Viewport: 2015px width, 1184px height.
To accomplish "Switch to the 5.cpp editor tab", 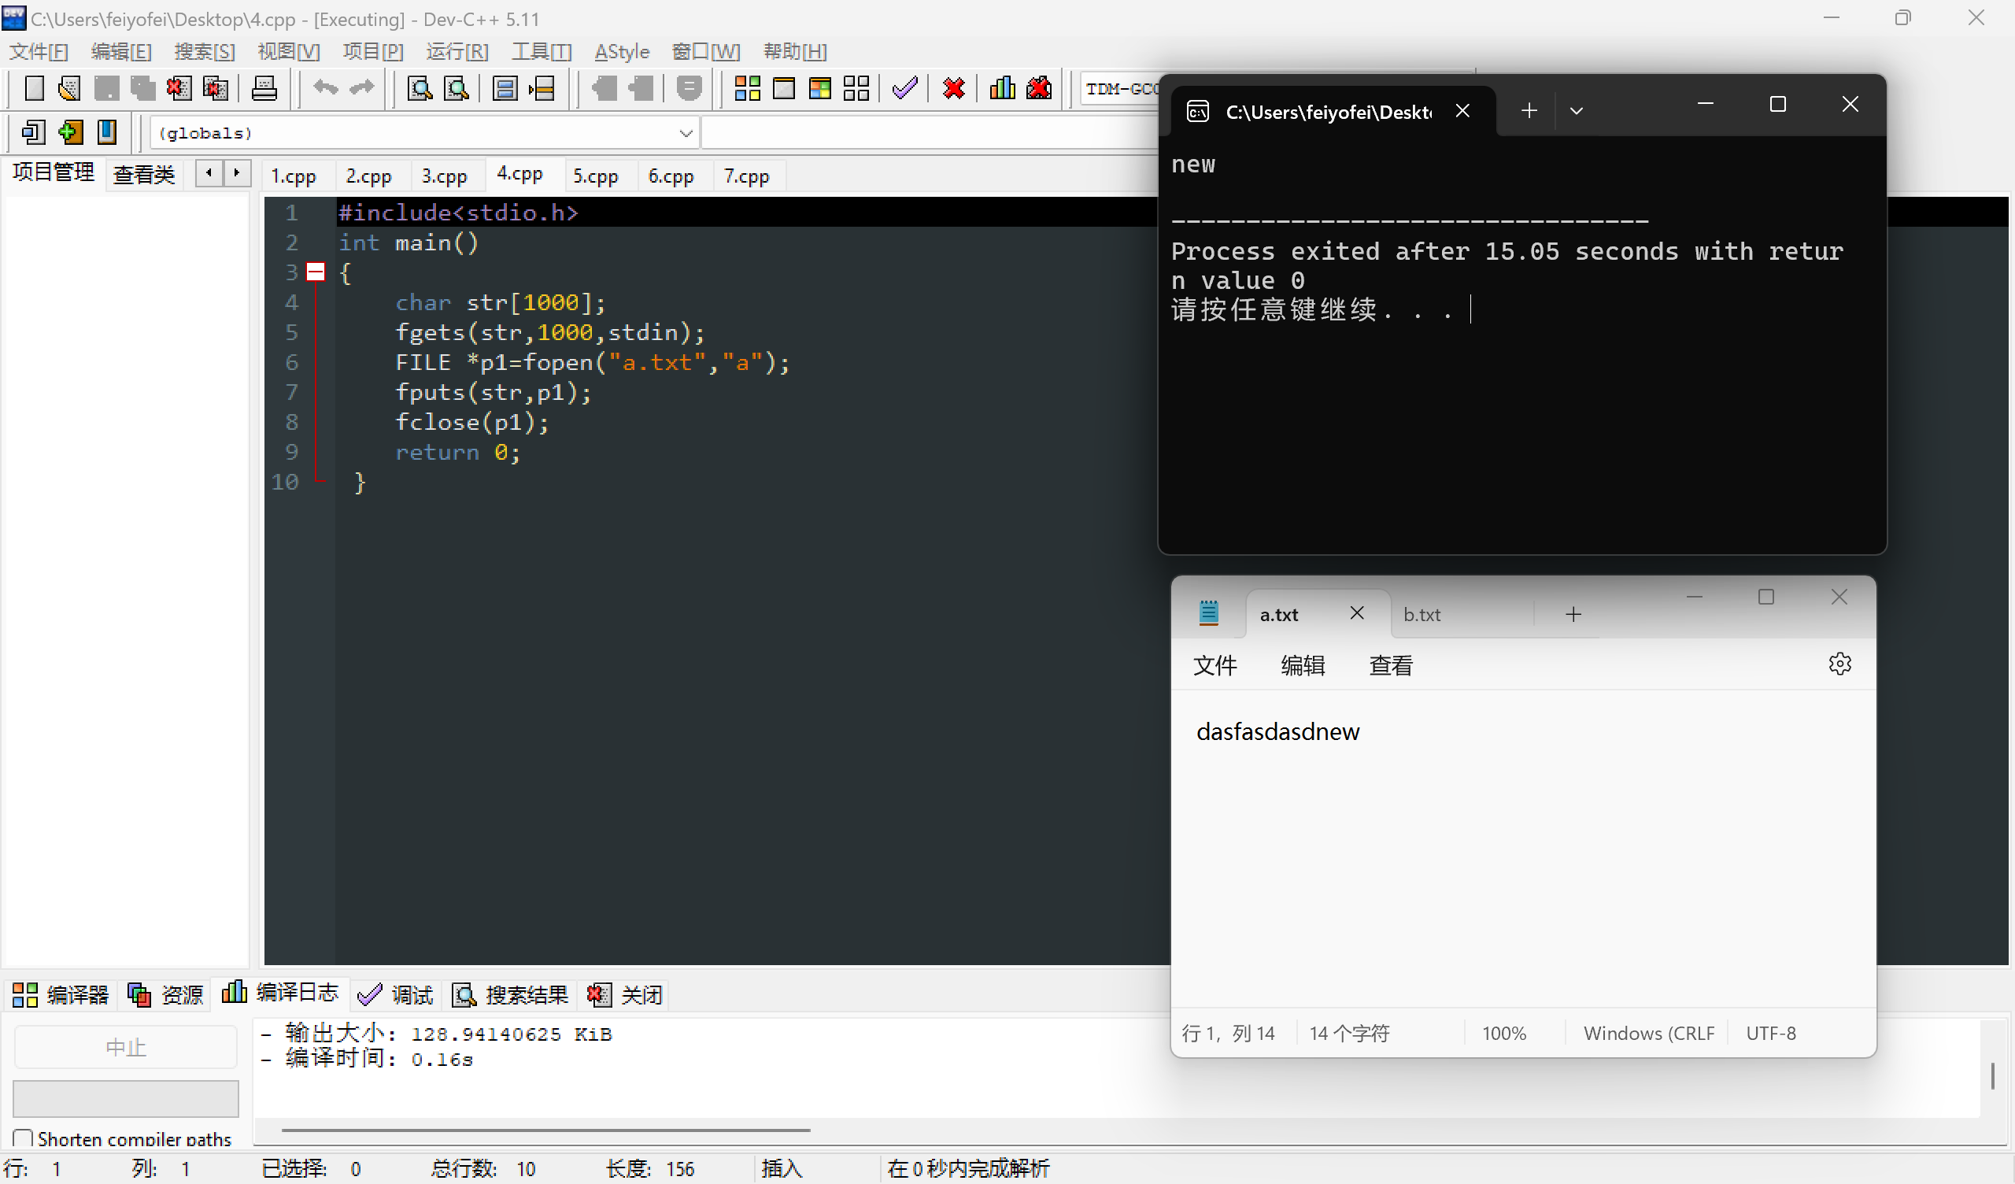I will pyautogui.click(x=595, y=176).
